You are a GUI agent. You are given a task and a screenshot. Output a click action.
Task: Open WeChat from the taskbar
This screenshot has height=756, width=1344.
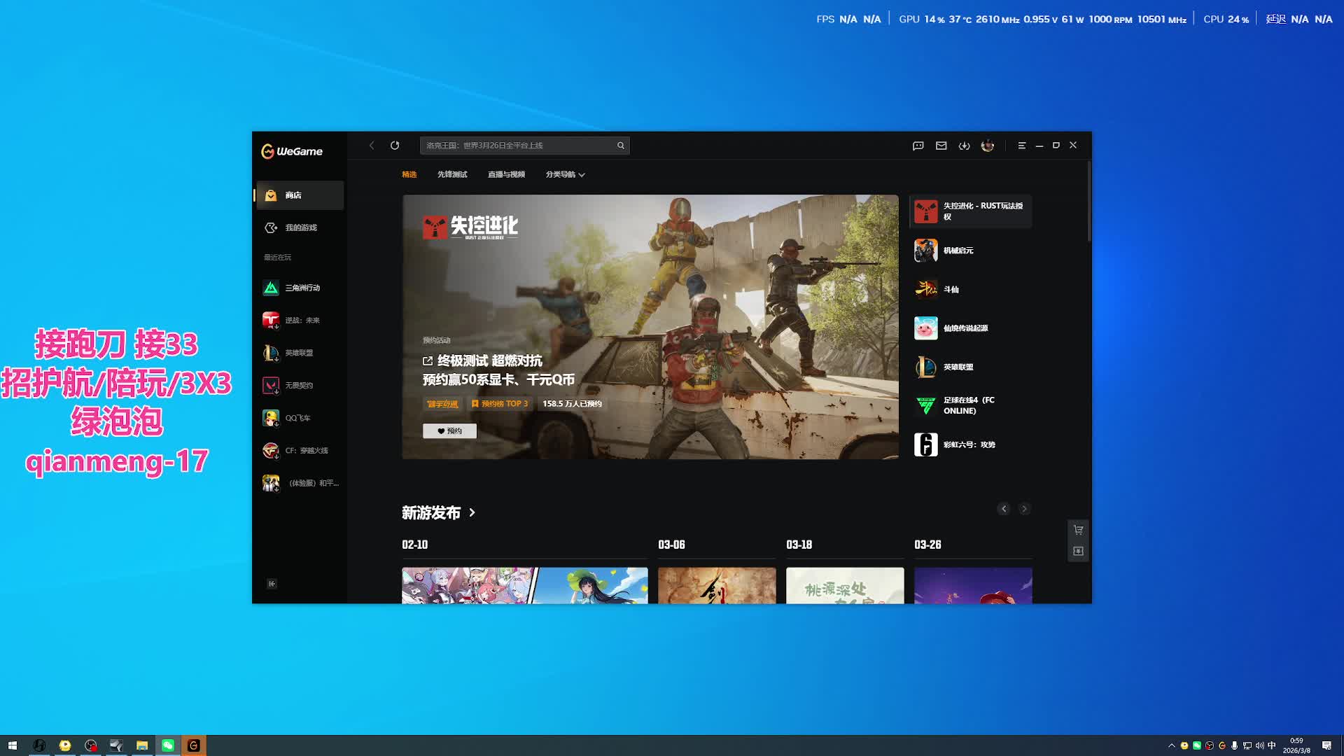(168, 745)
